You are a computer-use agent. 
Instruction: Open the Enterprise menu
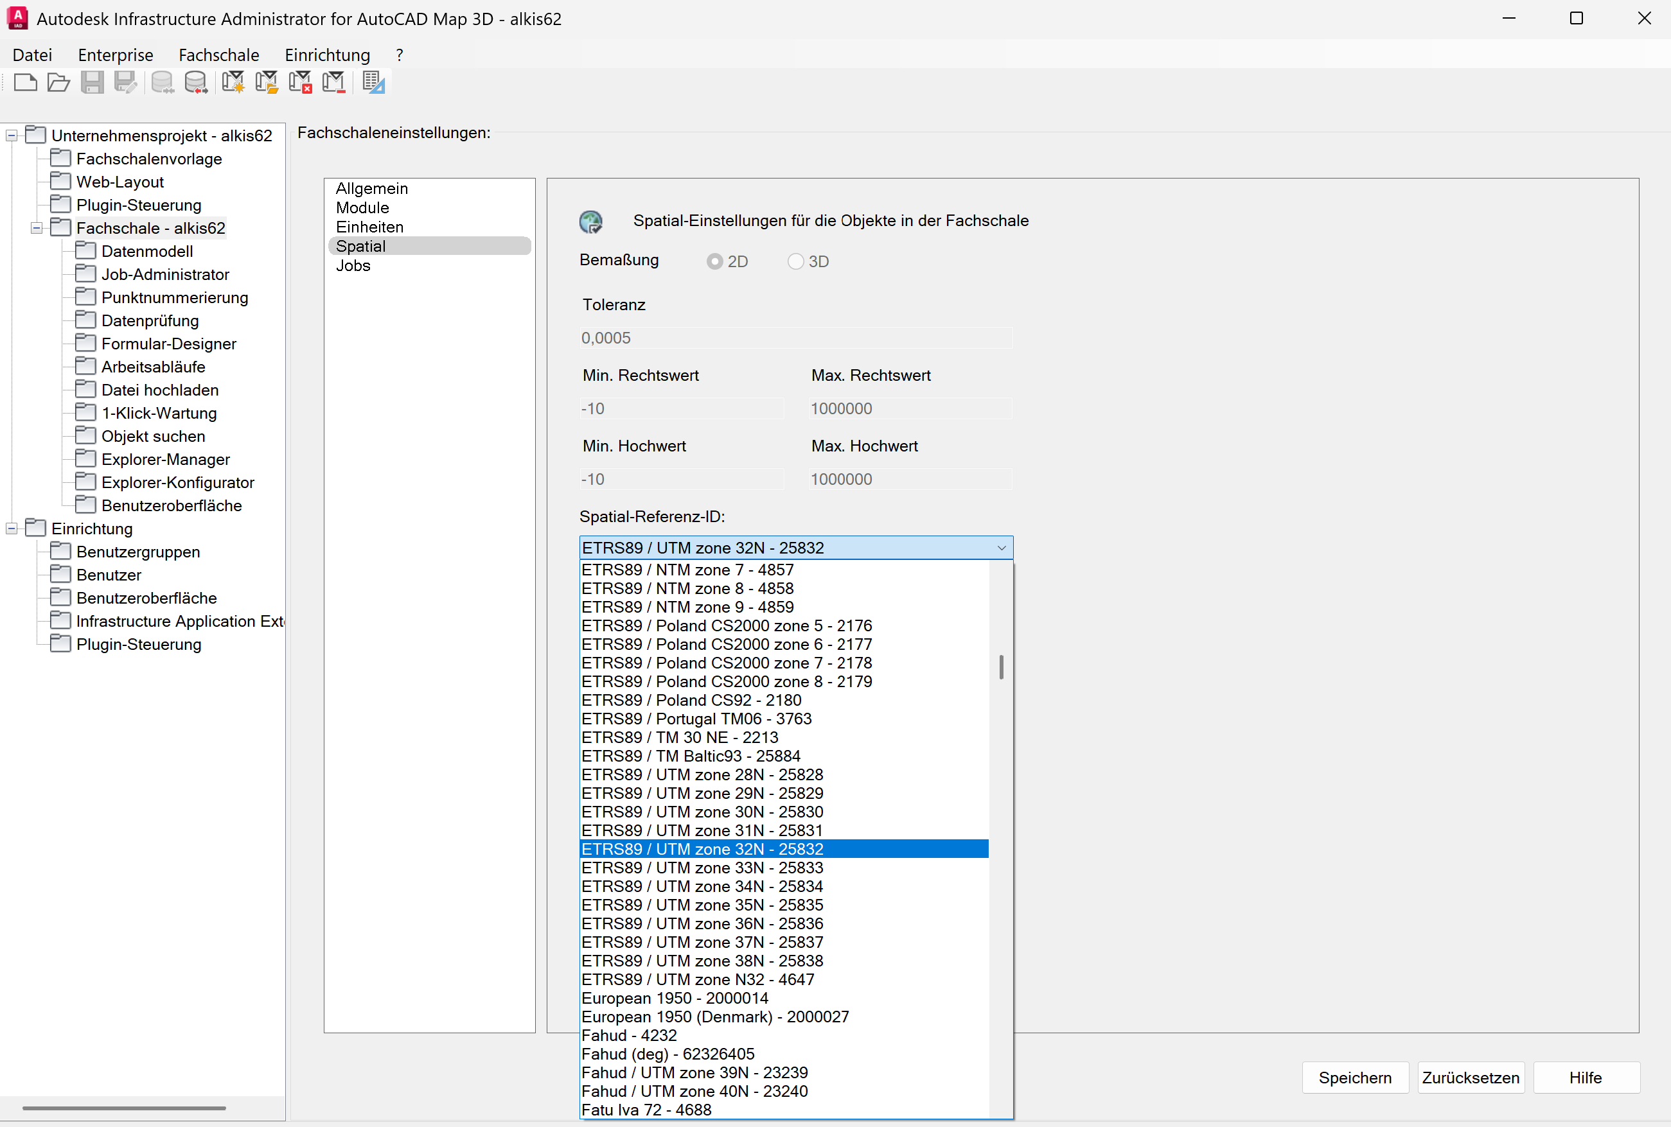(115, 55)
